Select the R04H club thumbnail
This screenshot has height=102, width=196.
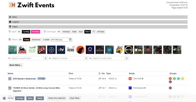pos(13,50)
